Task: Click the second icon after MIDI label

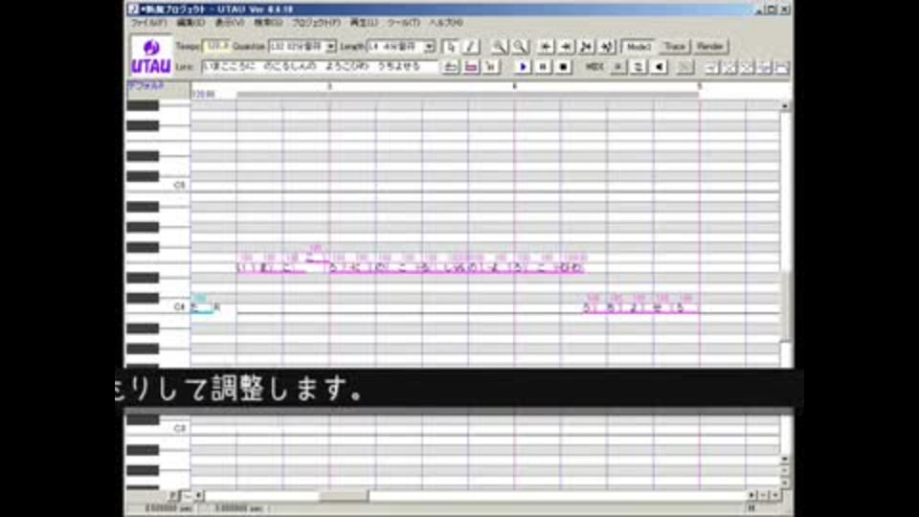Action: pyautogui.click(x=639, y=67)
